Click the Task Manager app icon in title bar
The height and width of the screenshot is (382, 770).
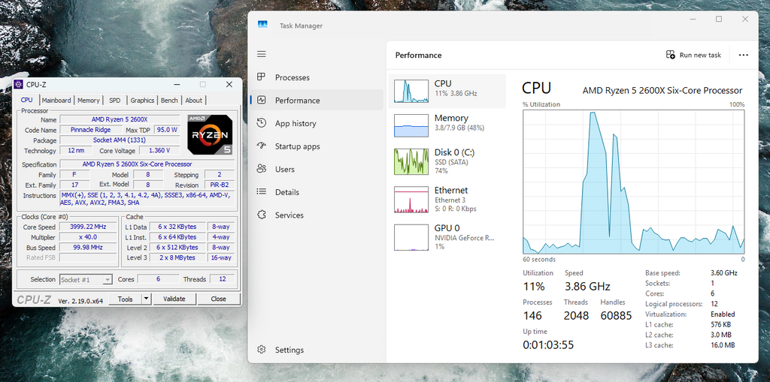[262, 25]
